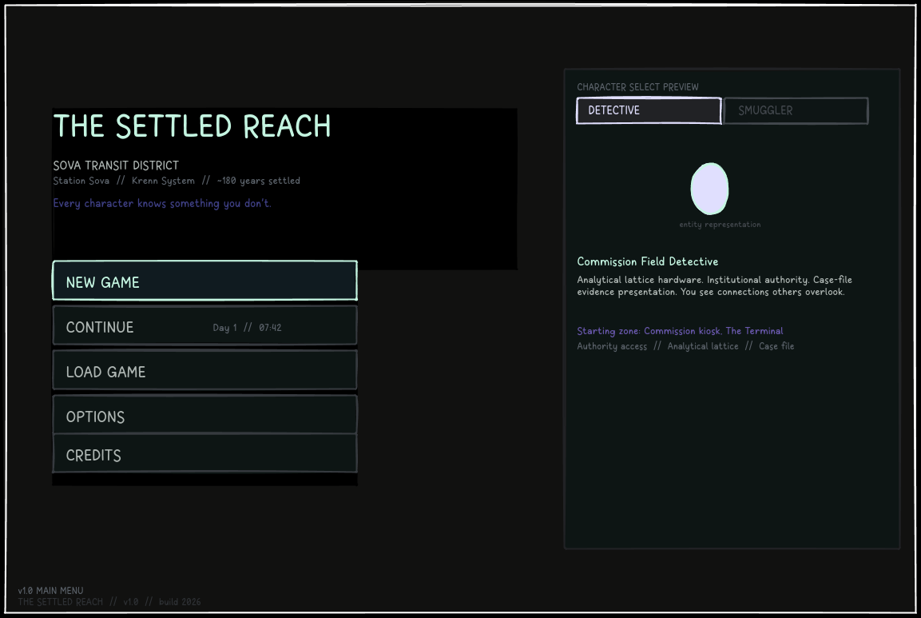Viewport: 921px width, 618px height.
Task: Click the Starting zone Commission kiosk text
Action: pyautogui.click(x=680, y=331)
